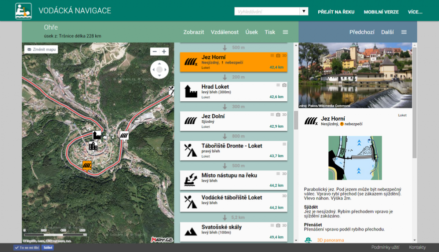Image resolution: width=439 pixels, height=252 pixels.
Task: Click the Jez Dolní weir marker on map
Action: (x=124, y=135)
